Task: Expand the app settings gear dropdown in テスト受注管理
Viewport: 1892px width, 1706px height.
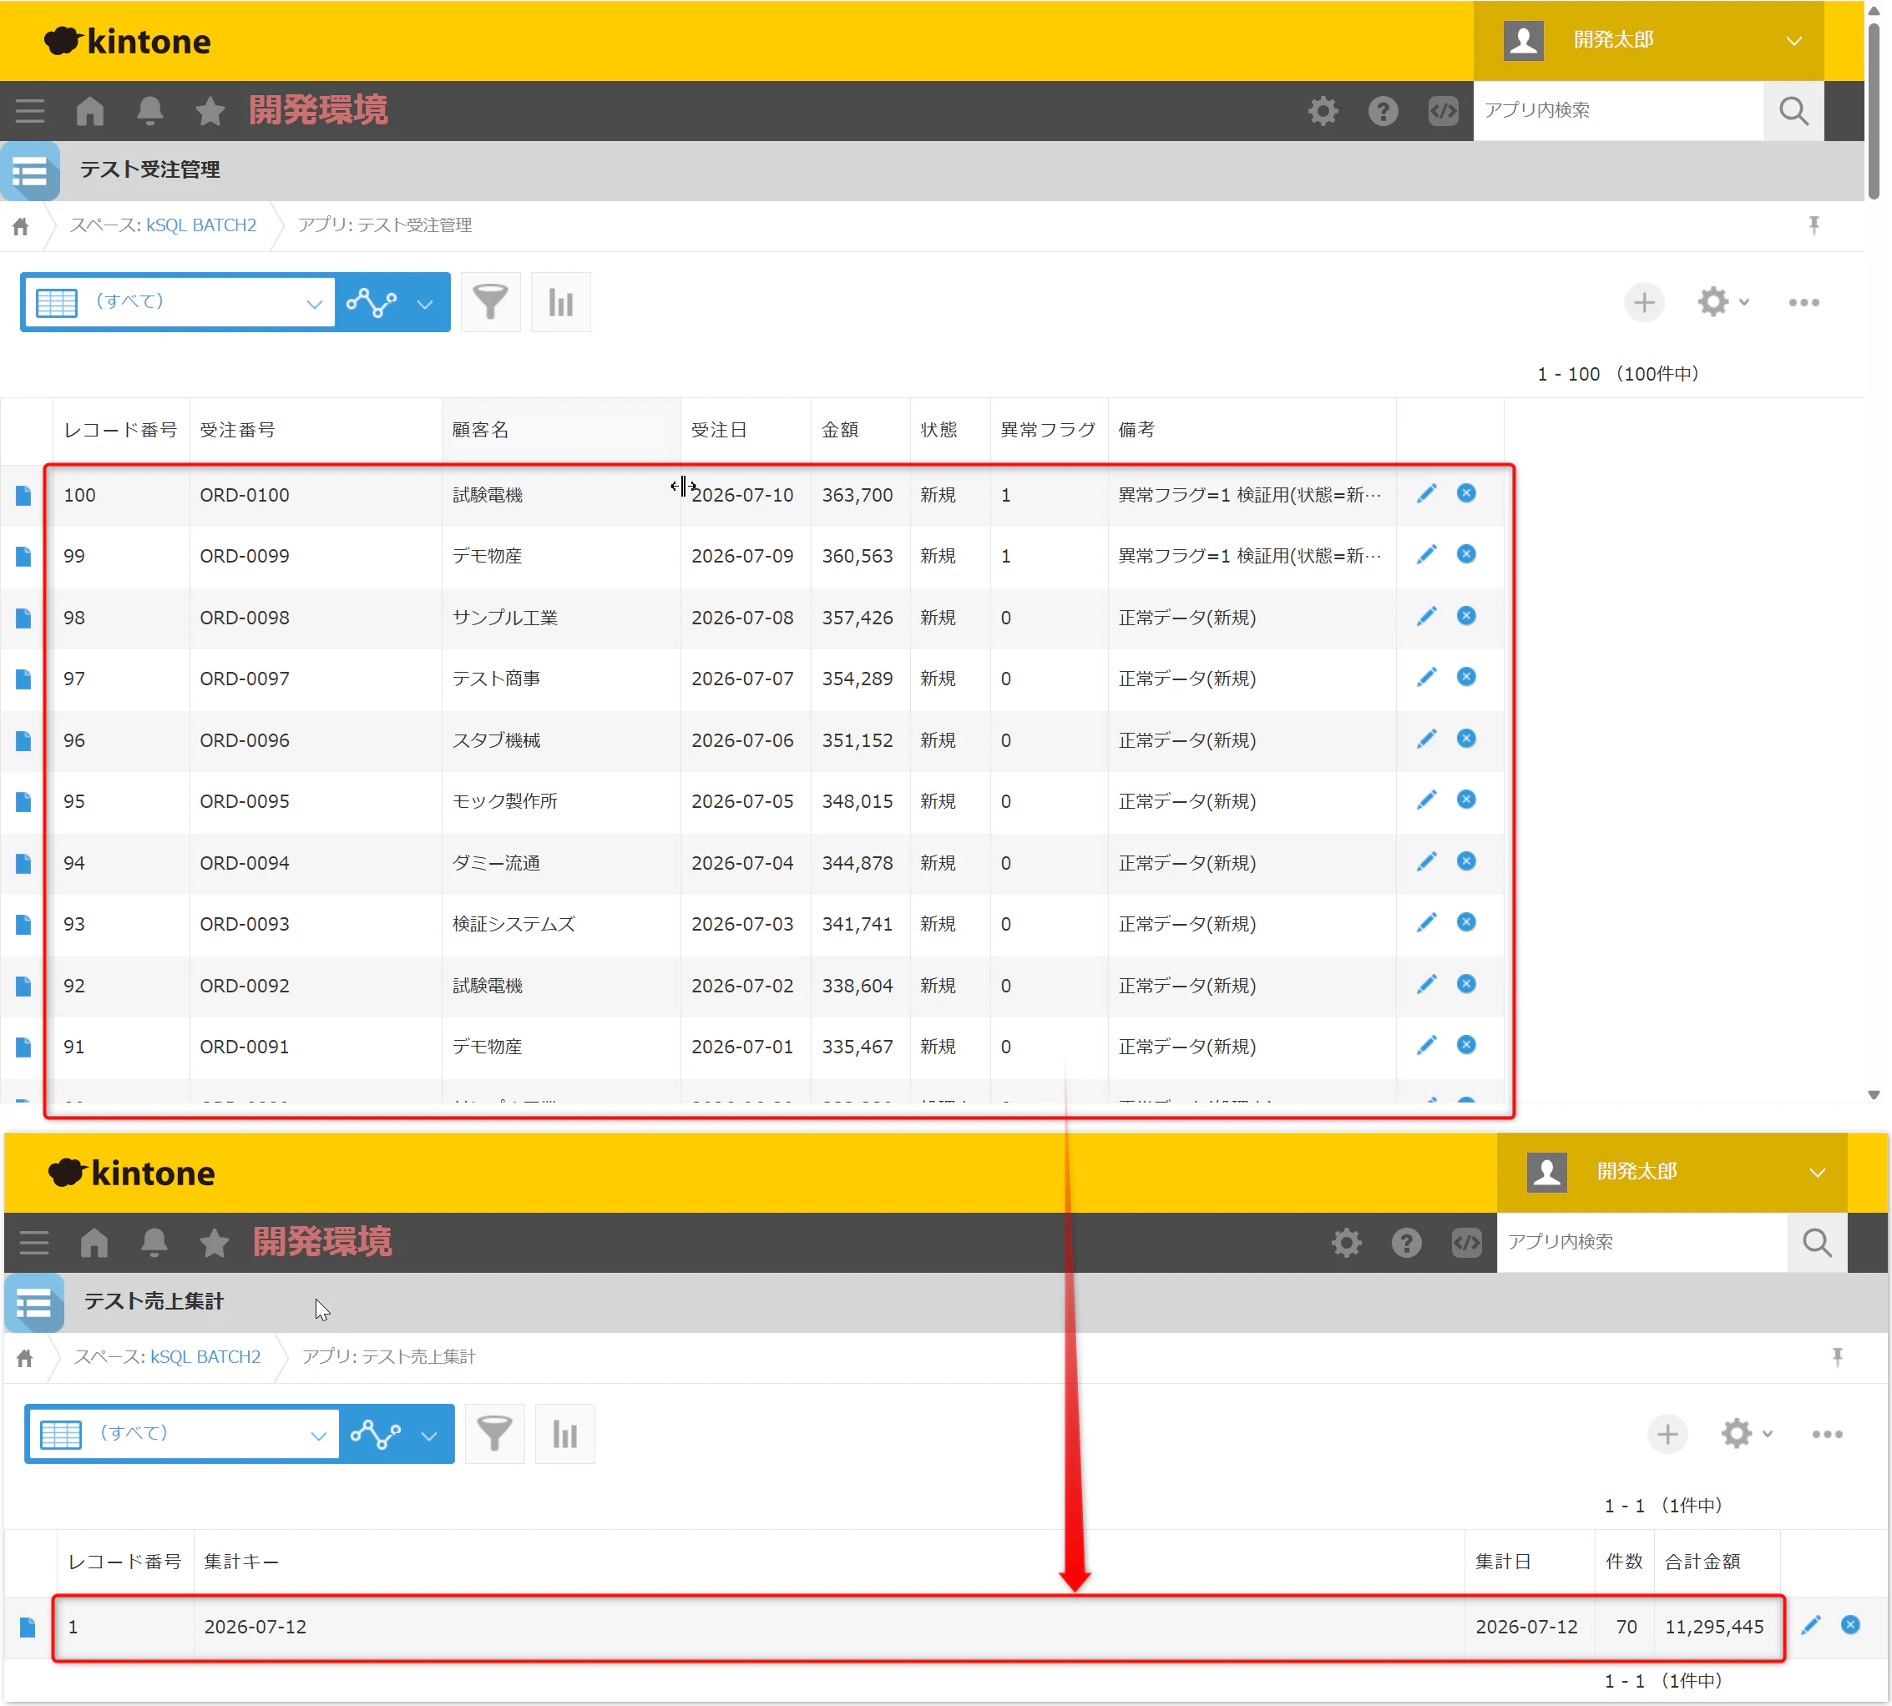Action: click(x=1723, y=302)
